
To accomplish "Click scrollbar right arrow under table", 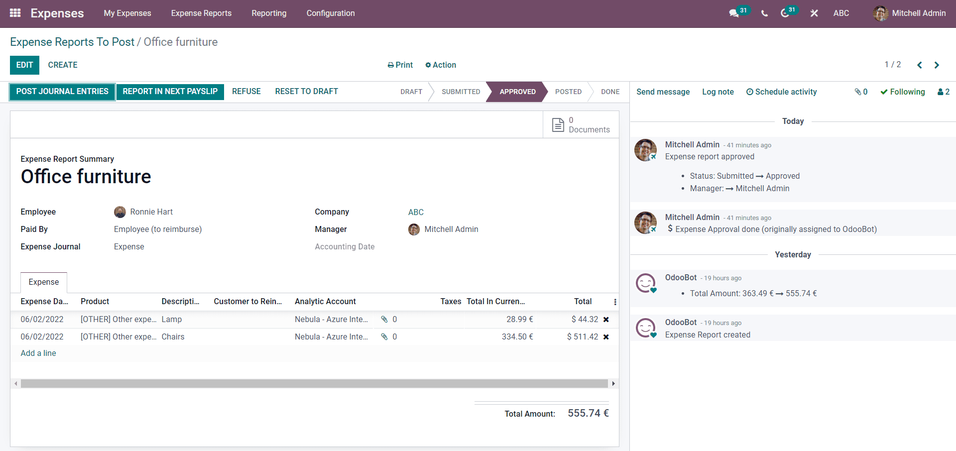I will 613,384.
